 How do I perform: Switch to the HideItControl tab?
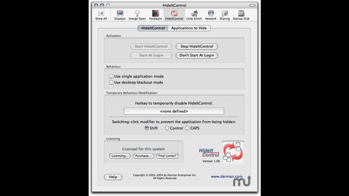click(x=153, y=28)
